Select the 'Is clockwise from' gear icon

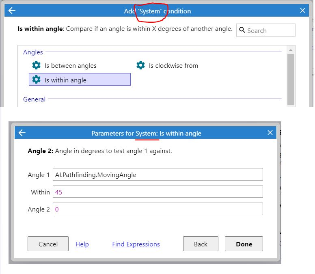[x=140, y=65]
